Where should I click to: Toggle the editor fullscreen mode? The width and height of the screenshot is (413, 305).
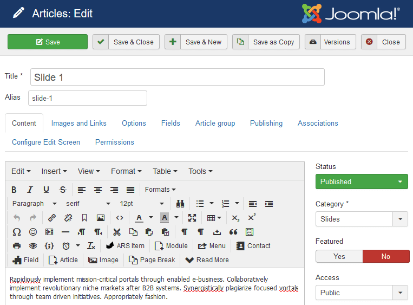coord(192,218)
